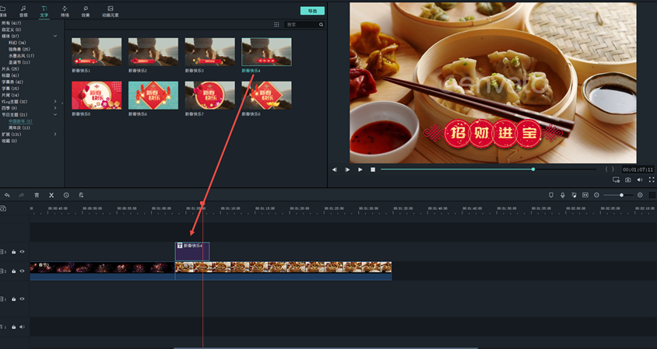The width and height of the screenshot is (657, 349).
Task: Enter fullscreen preview mode
Action: tap(652, 180)
